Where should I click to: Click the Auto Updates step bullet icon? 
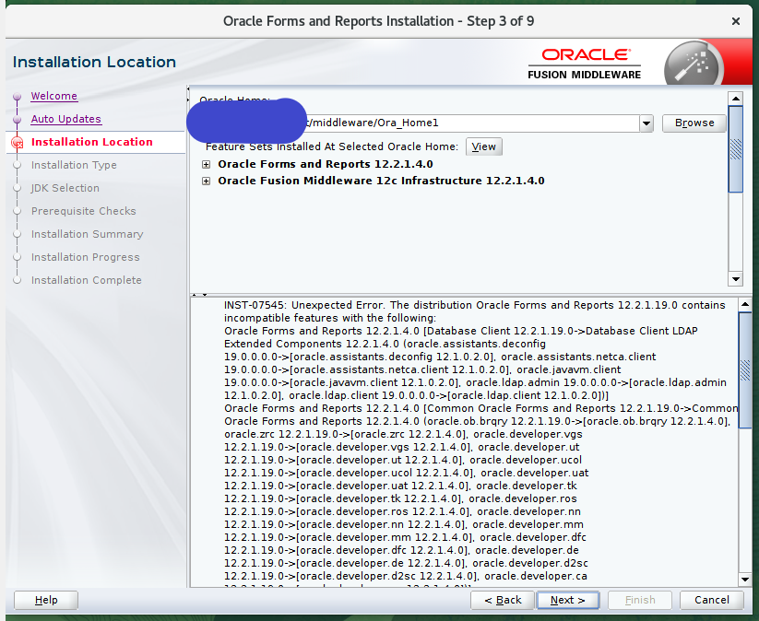[17, 120]
